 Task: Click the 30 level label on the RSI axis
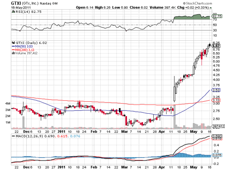[x=215, y=30]
